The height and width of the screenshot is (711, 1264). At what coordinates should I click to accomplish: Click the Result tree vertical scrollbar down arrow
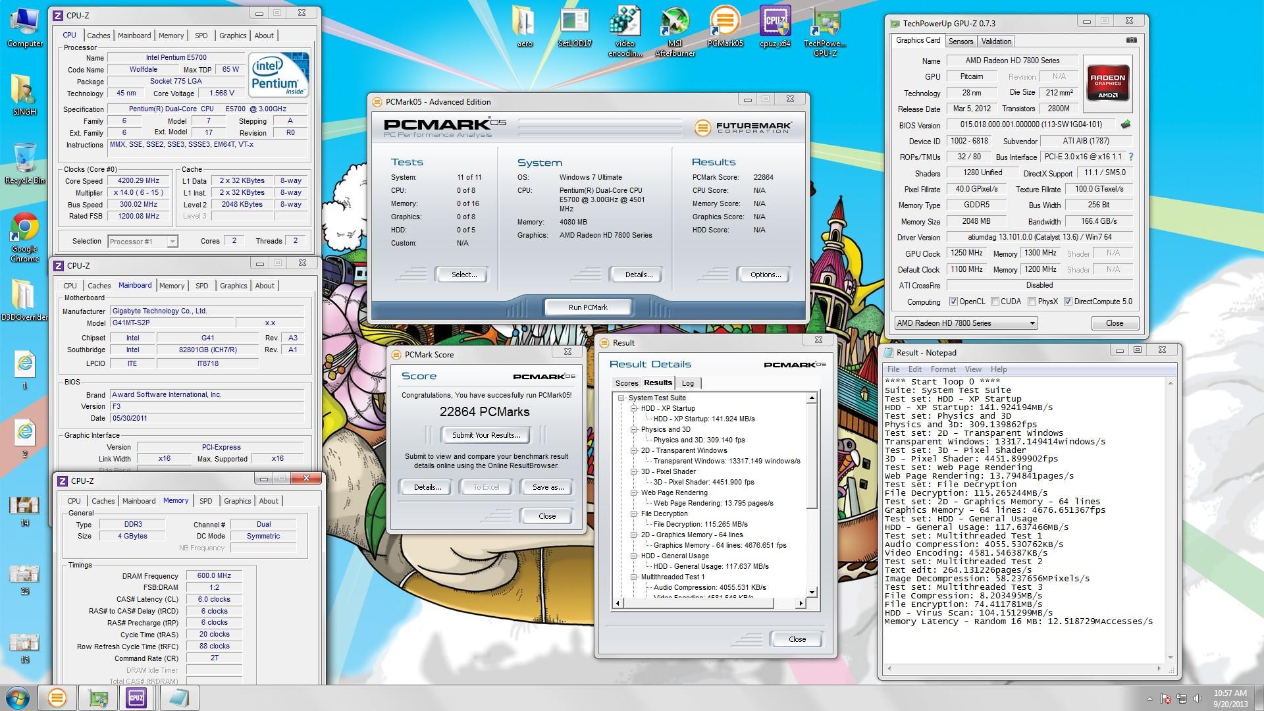812,592
